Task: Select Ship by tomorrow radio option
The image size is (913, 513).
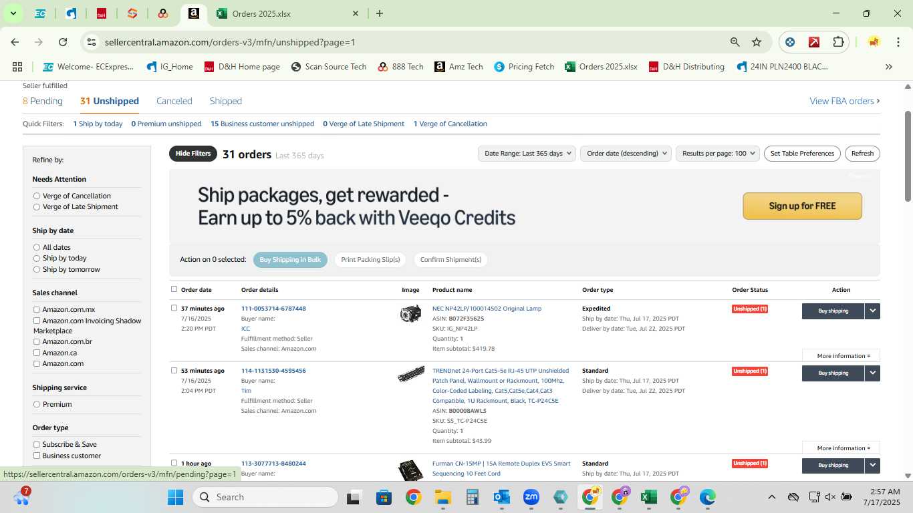Action: pos(37,270)
